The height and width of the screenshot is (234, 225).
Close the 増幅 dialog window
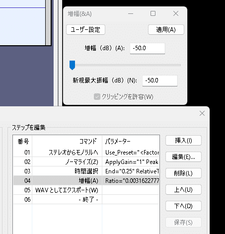click(x=176, y=13)
